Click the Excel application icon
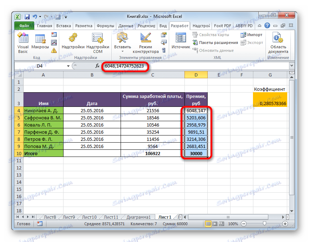 17,17
